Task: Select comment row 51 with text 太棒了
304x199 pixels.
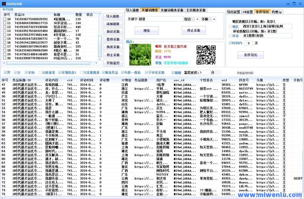Action: point(152,100)
